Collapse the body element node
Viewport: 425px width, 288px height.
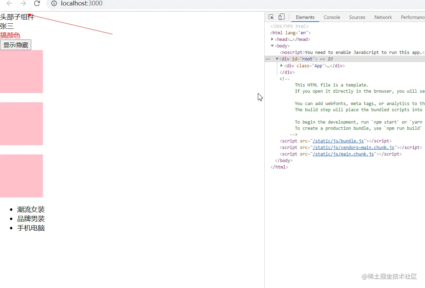[272, 46]
